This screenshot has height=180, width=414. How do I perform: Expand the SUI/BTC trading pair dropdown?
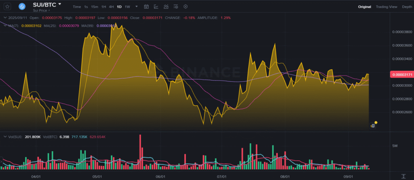60,4
